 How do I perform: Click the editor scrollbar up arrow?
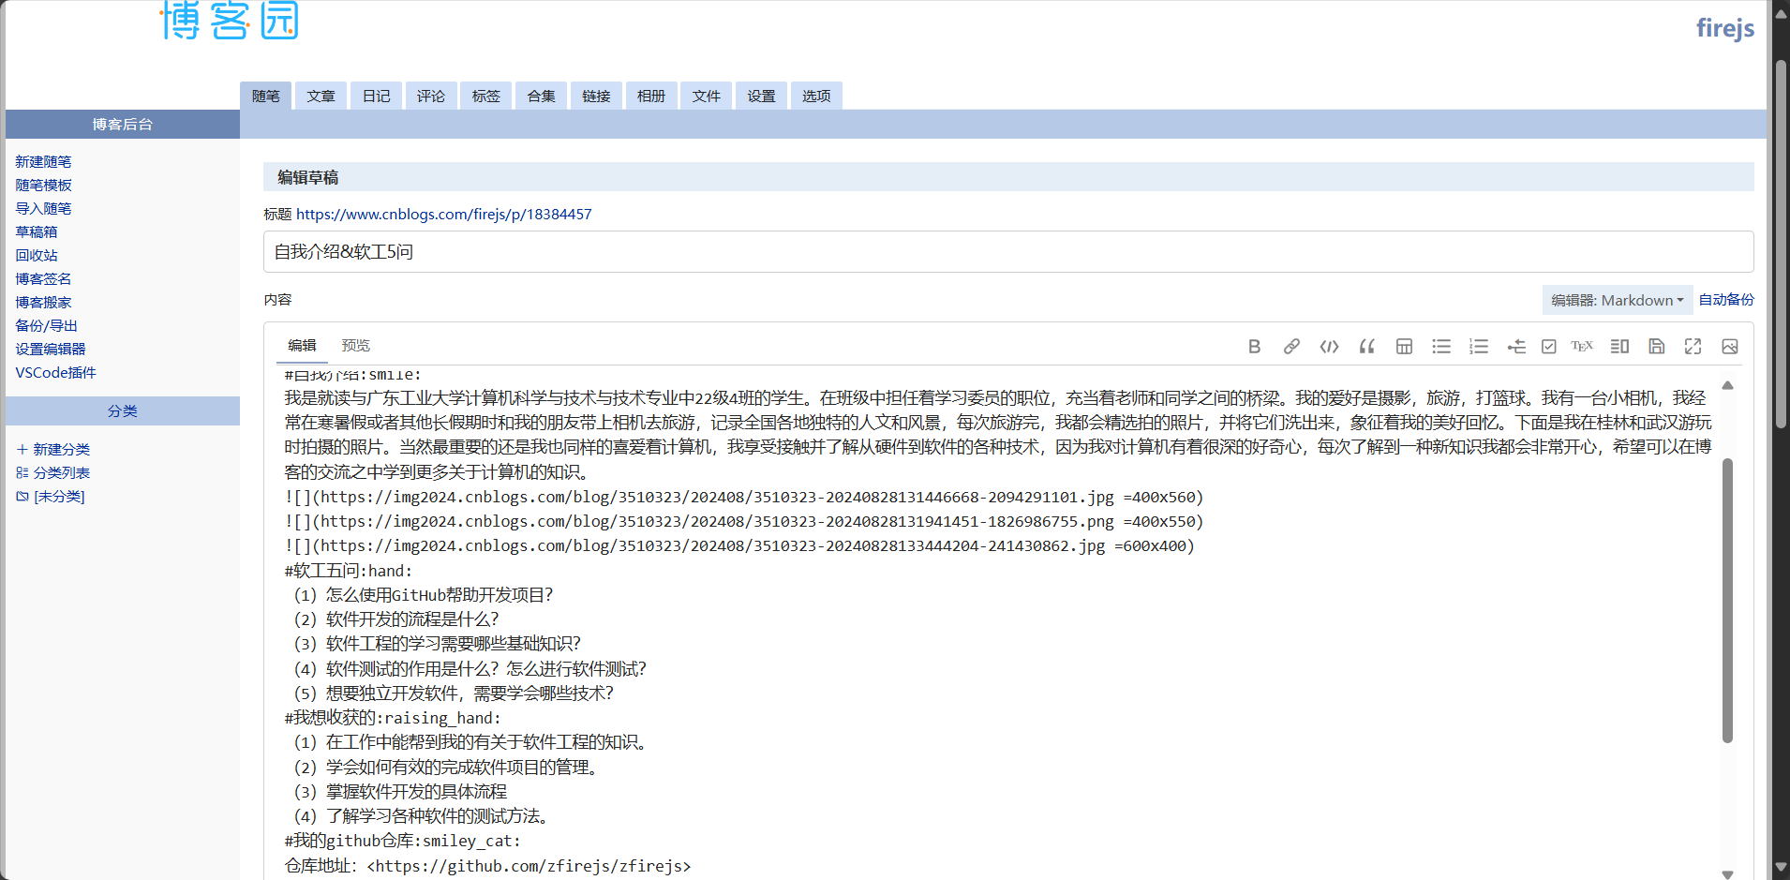click(1727, 385)
